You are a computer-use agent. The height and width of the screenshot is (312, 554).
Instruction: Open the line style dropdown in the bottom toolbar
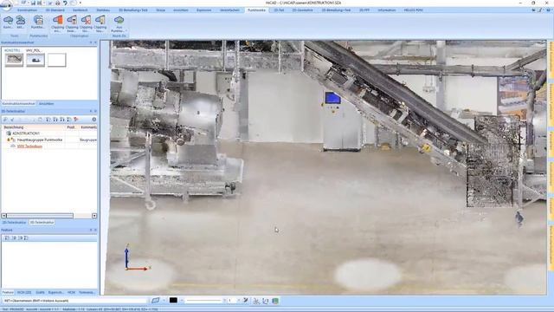(224, 301)
